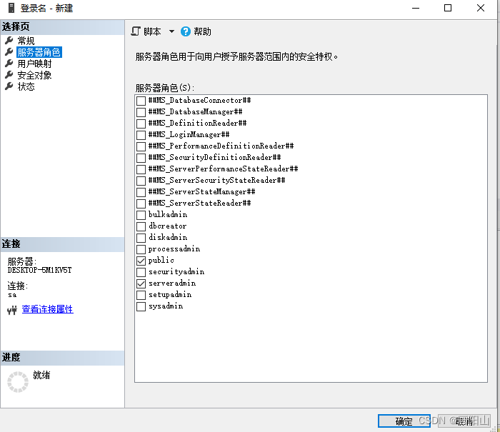The height and width of the screenshot is (432, 500).
Task: Check the ##MS_DatabaseManager## role
Action: (x=141, y=112)
